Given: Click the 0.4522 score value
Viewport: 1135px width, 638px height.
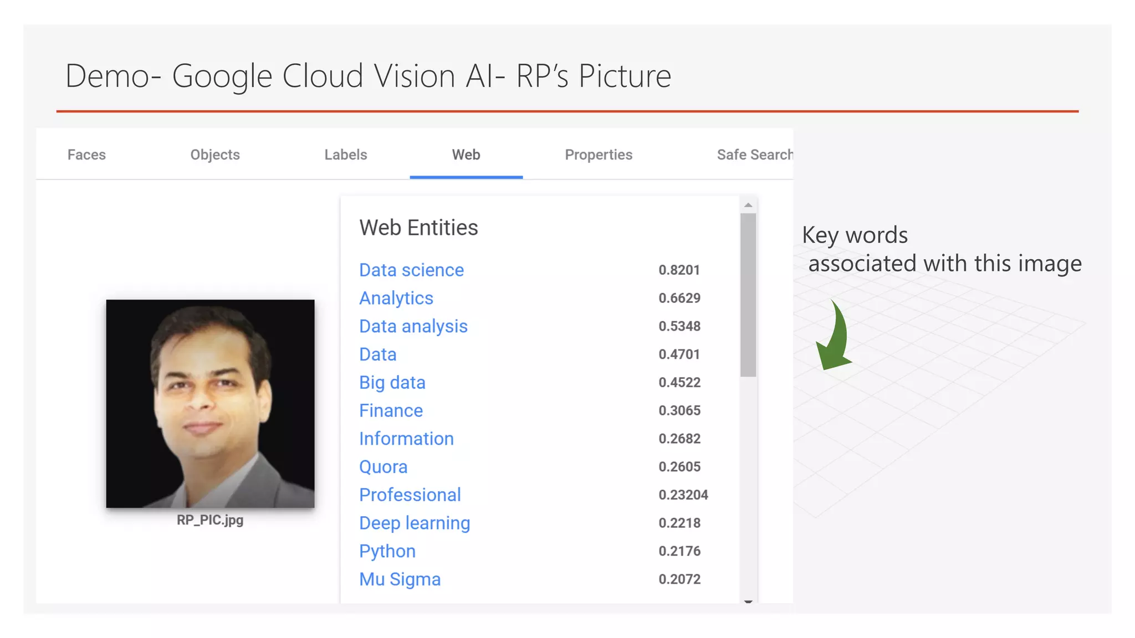Looking at the screenshot, I should (679, 383).
